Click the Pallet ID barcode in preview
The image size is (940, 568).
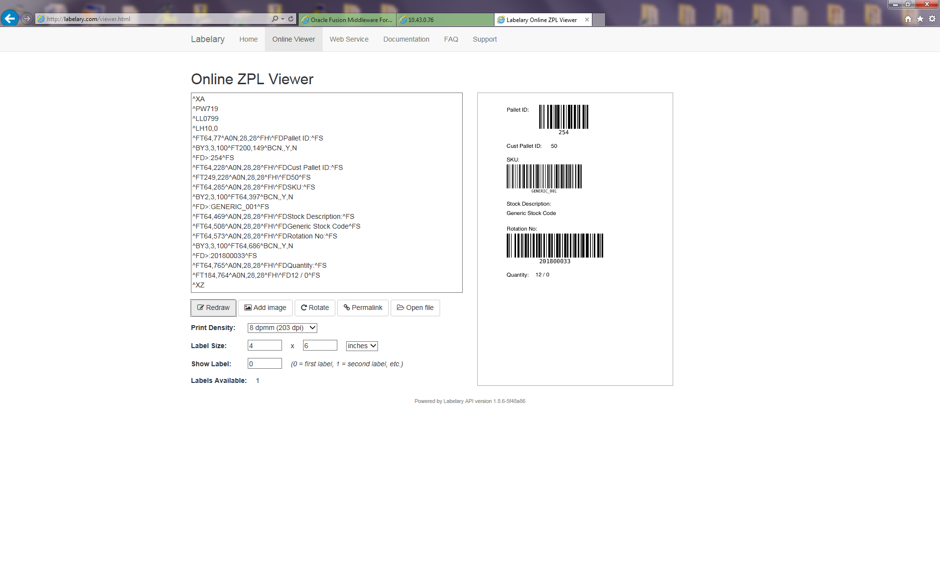[x=564, y=117]
